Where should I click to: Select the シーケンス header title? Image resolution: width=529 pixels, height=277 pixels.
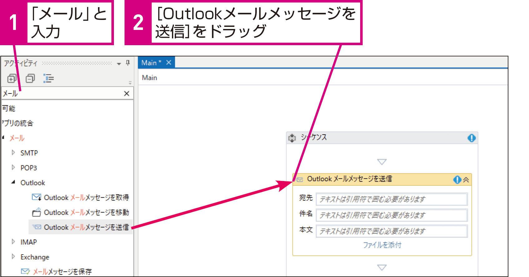pos(314,137)
